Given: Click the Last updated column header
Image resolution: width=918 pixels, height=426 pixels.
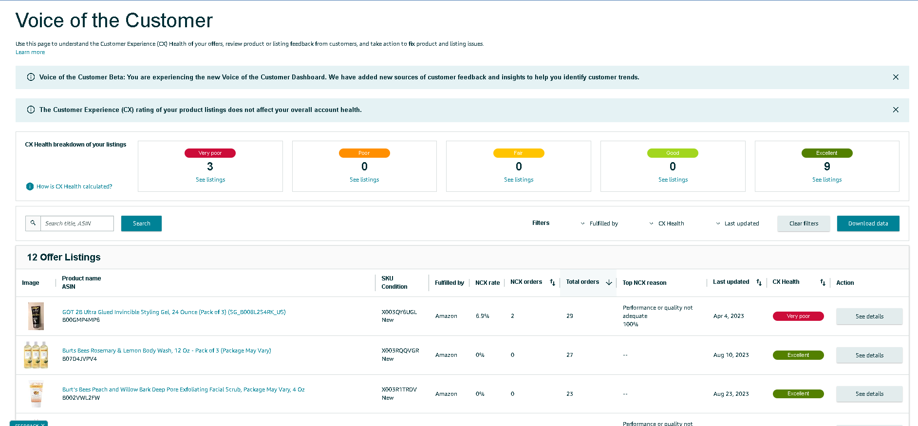Looking at the screenshot, I should (731, 282).
